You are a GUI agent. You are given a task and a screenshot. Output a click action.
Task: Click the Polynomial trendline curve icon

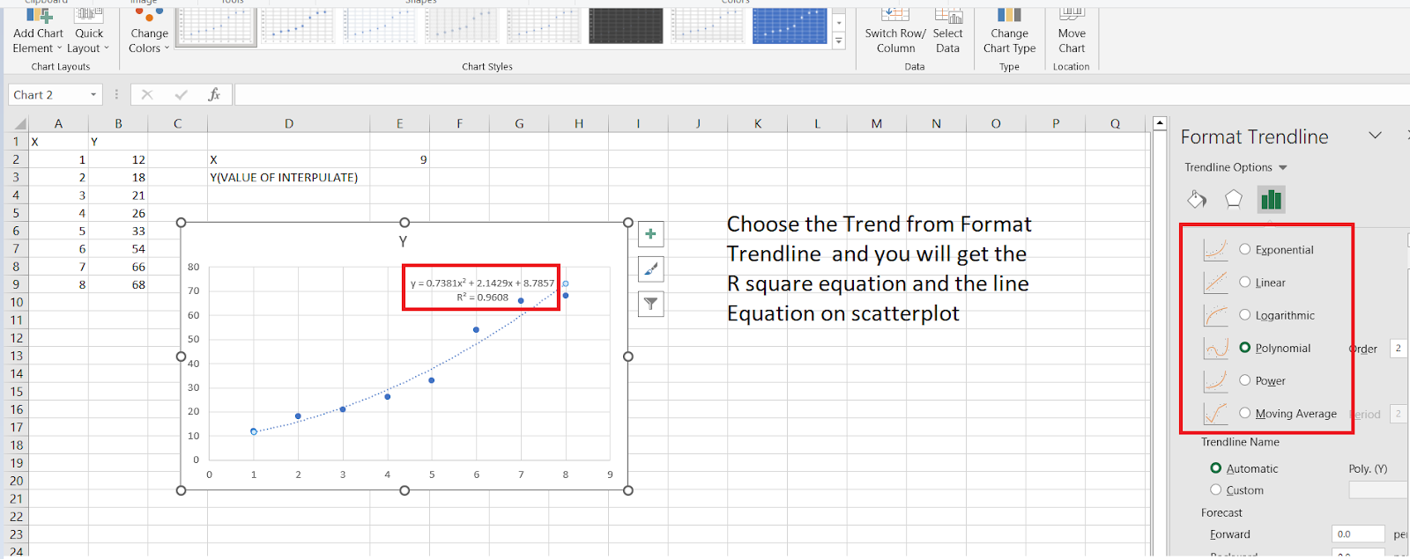1215,348
